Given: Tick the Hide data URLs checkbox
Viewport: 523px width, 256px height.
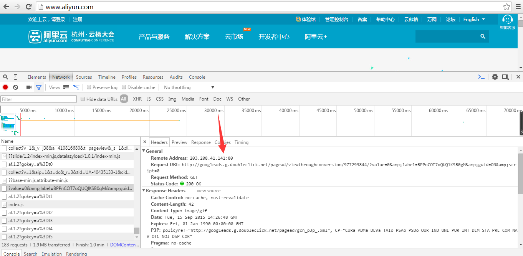Looking at the screenshot, I should (x=83, y=99).
